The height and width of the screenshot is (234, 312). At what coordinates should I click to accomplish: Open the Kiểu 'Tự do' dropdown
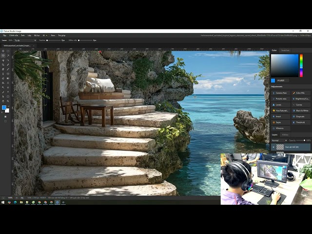click(25, 40)
